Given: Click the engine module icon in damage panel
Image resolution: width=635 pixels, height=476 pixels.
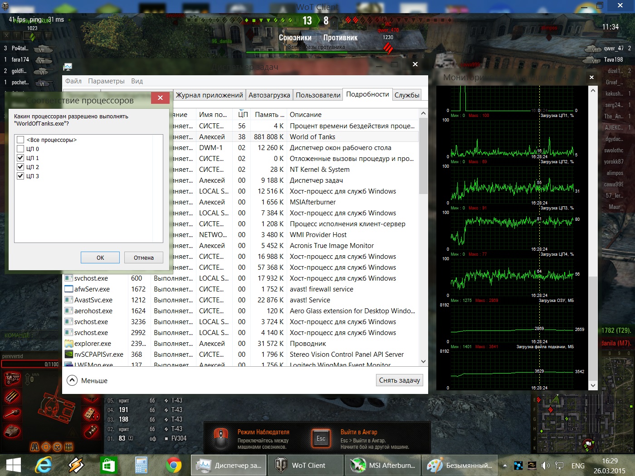Looking at the screenshot, I should pos(12,379).
